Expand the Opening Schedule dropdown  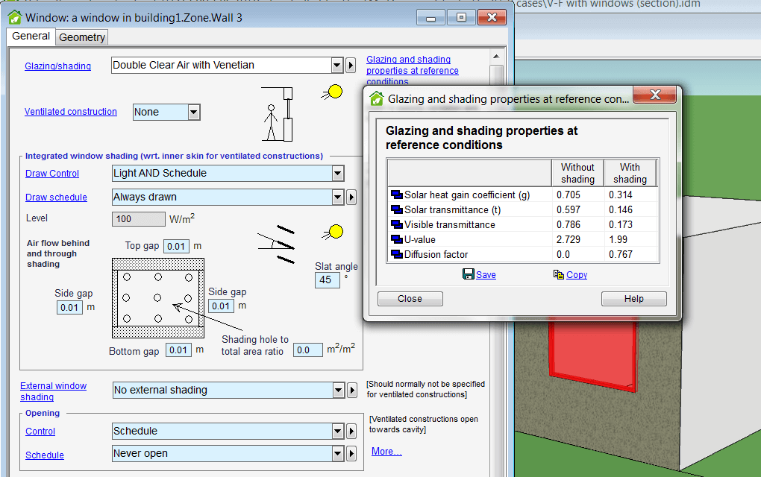338,454
